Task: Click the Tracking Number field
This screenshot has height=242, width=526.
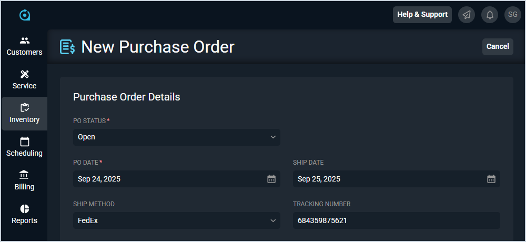Action: point(396,220)
